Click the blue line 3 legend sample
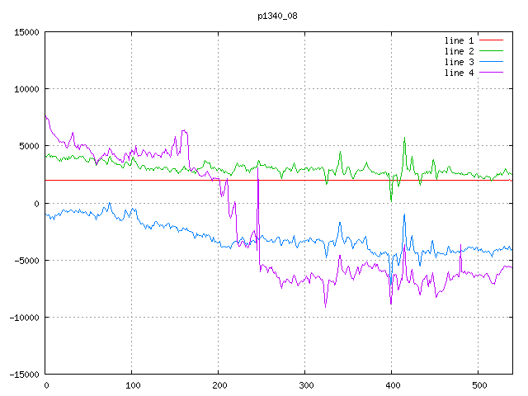 point(491,62)
